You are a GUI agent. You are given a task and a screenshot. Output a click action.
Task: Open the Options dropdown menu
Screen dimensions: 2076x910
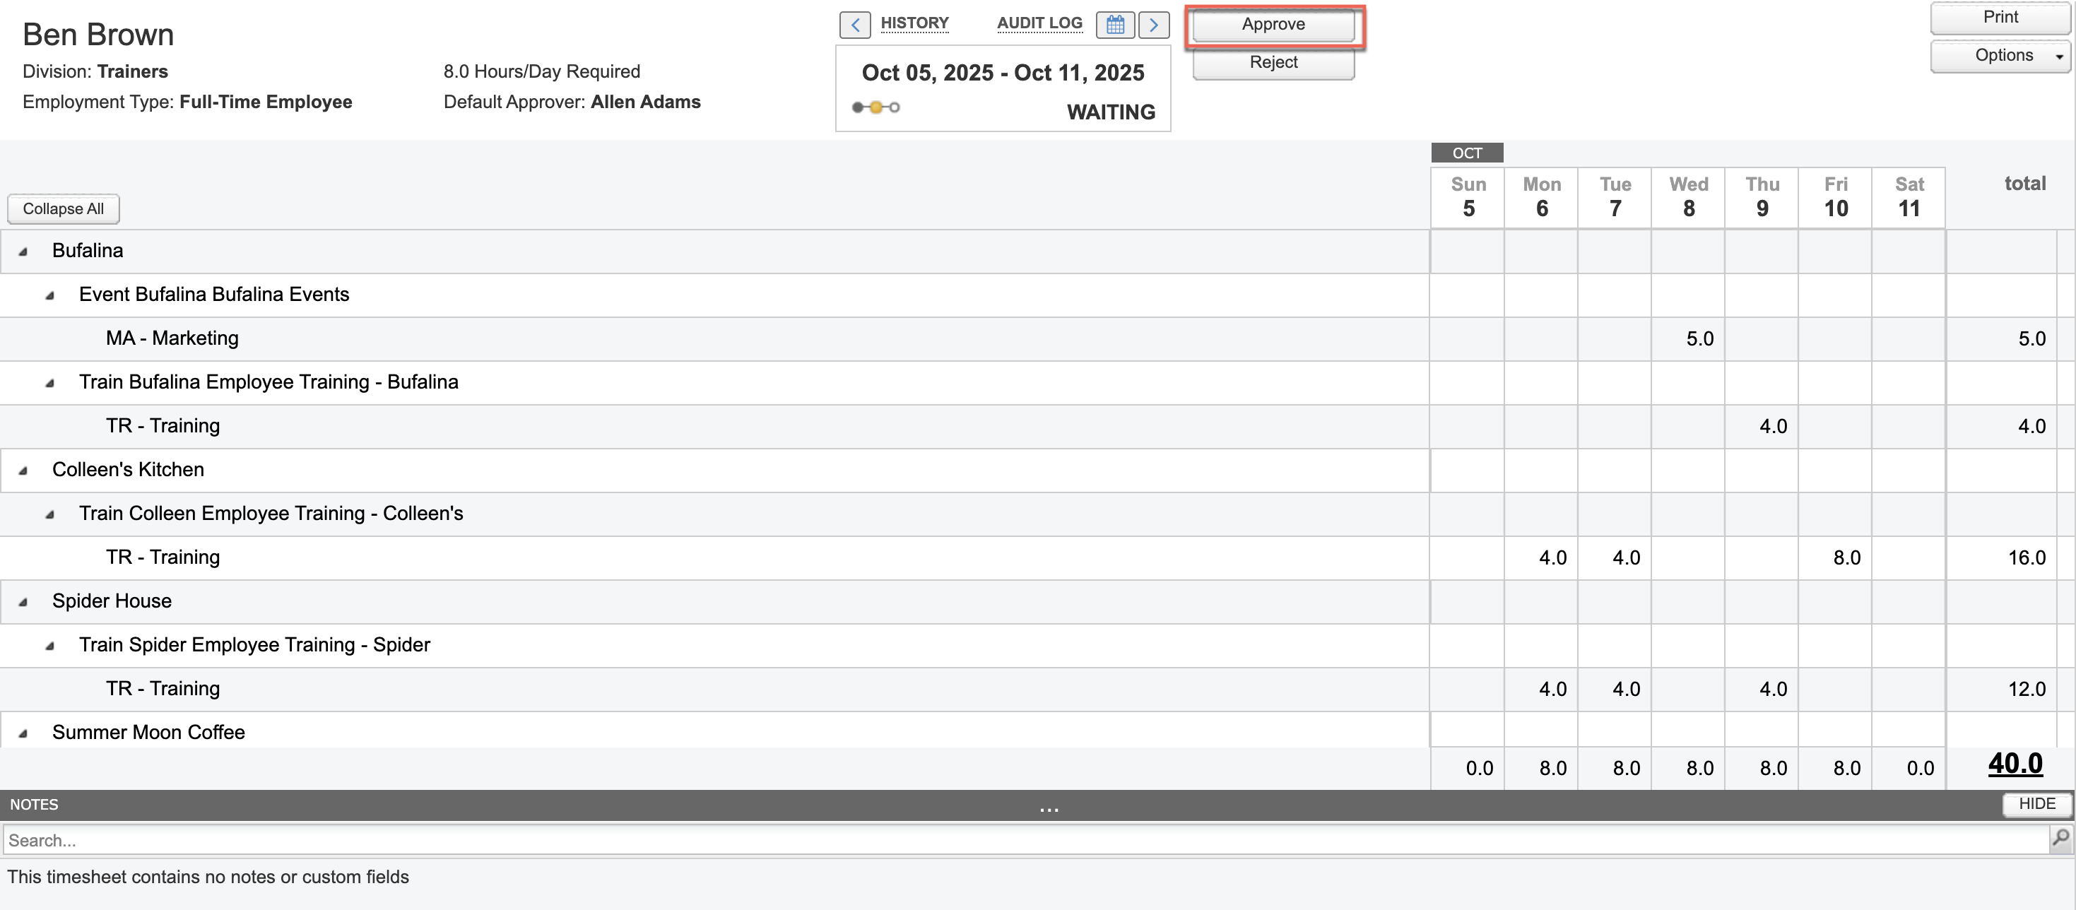click(x=2000, y=56)
